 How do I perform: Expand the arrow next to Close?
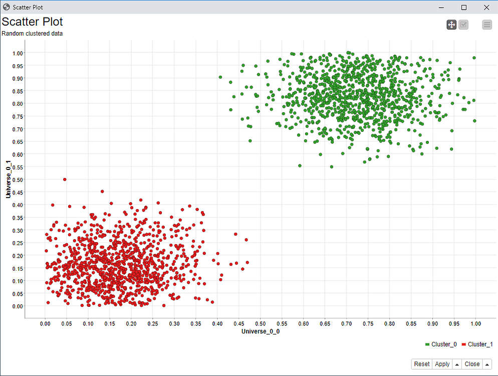pos(487,364)
